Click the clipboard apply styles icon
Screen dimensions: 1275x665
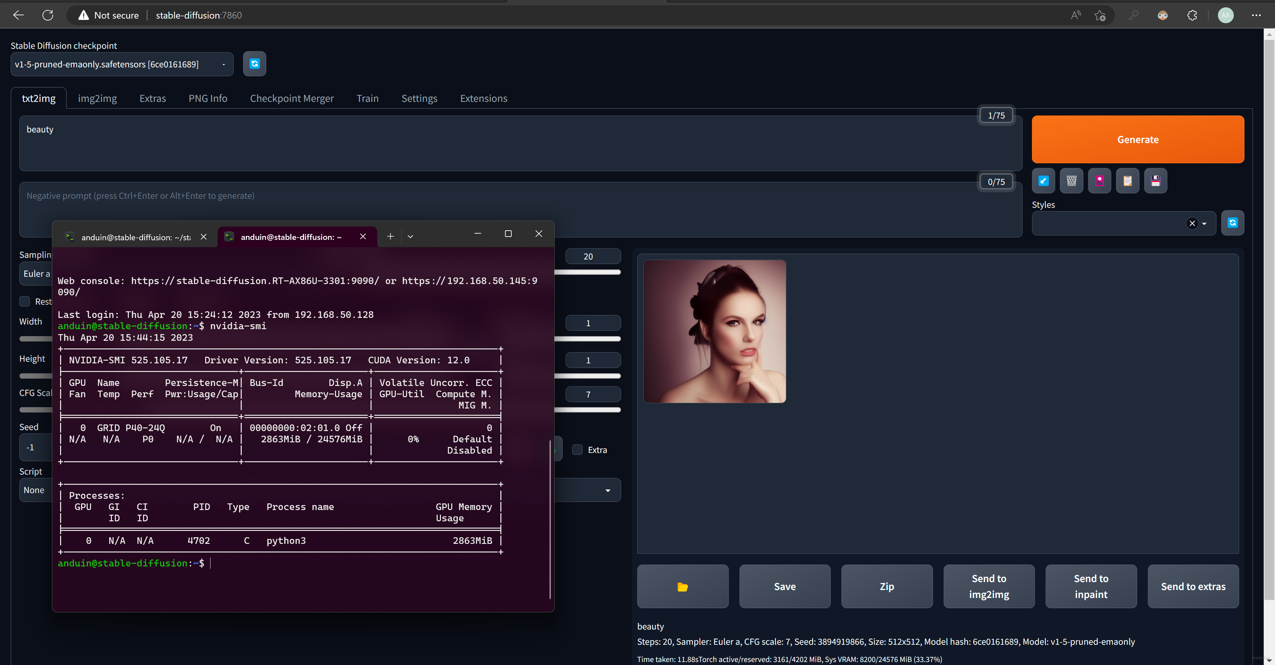1127,181
